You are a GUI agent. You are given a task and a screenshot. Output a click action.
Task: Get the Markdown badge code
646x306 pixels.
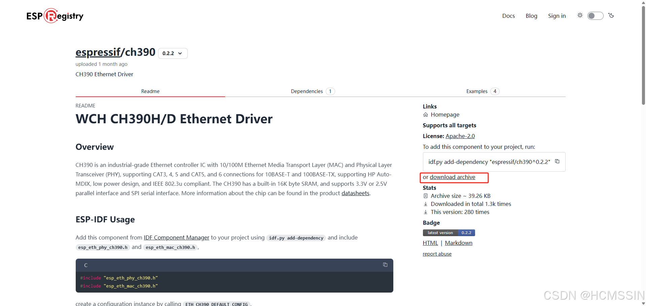459,243
